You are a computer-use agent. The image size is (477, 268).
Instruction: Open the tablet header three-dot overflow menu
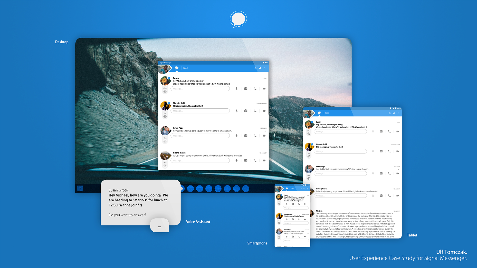click(x=398, y=113)
